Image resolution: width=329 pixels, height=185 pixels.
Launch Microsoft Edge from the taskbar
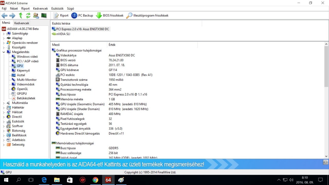[44, 180]
